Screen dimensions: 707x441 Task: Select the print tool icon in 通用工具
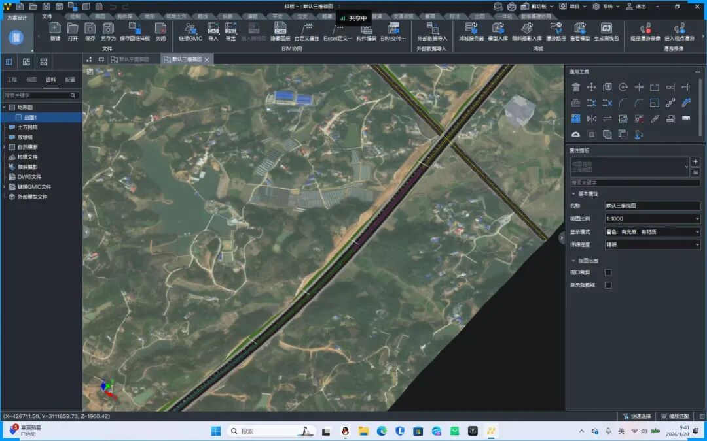pos(576,103)
